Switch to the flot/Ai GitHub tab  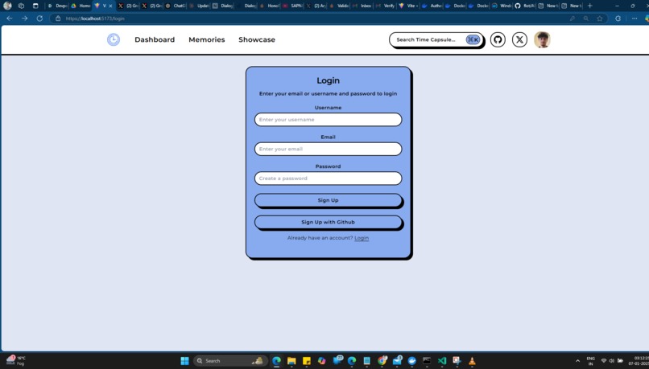point(525,6)
